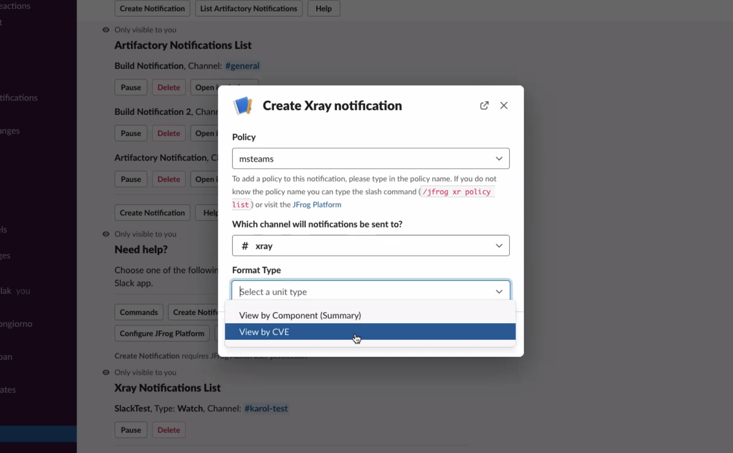Click eye icon above Need help heading
The width and height of the screenshot is (733, 453).
coord(106,234)
